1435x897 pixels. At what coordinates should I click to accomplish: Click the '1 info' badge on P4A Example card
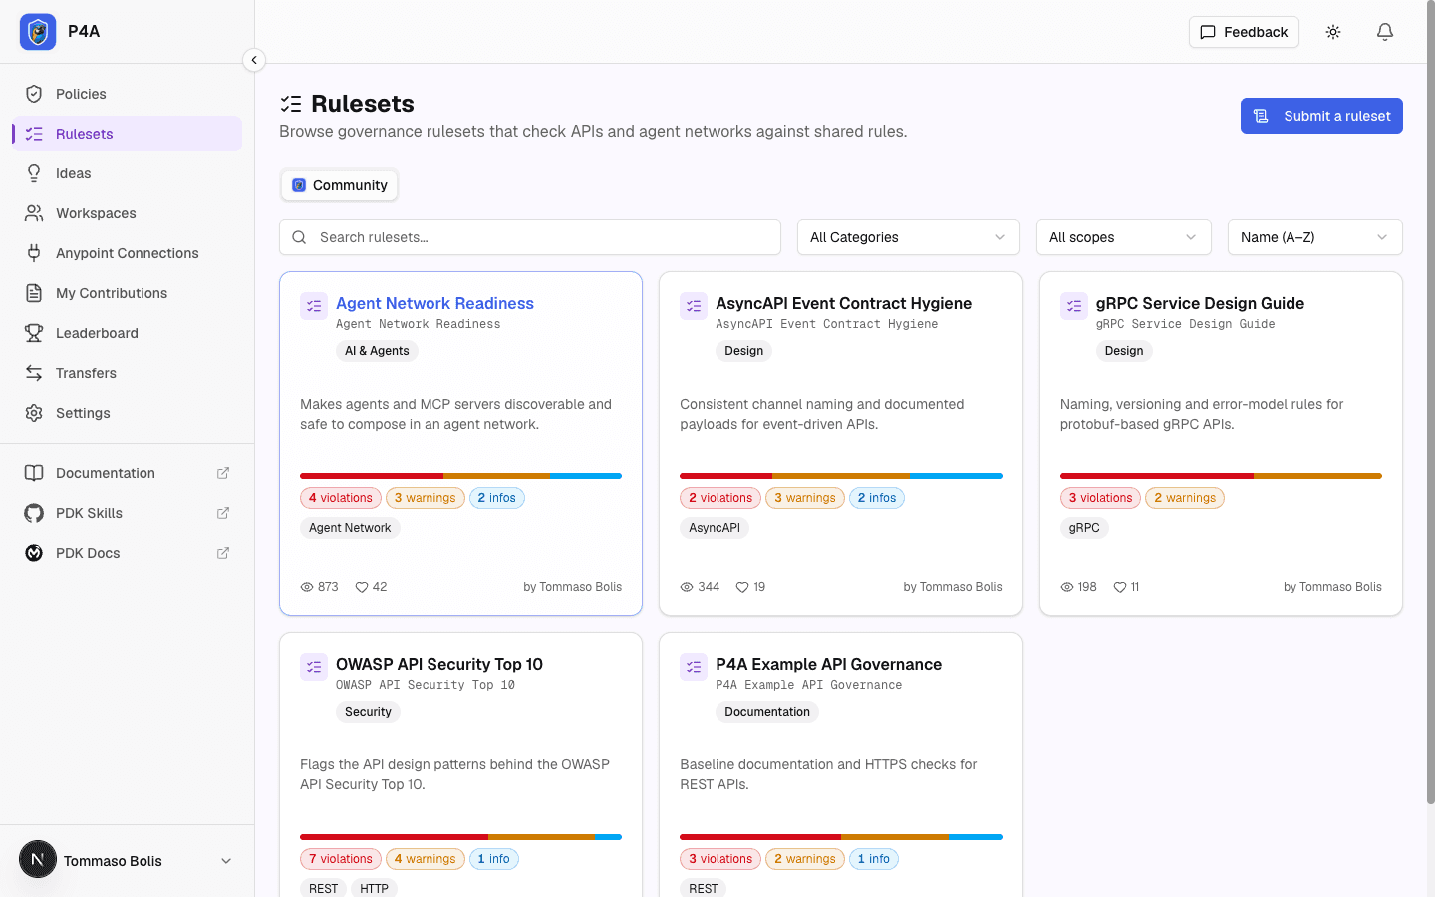[x=874, y=859]
